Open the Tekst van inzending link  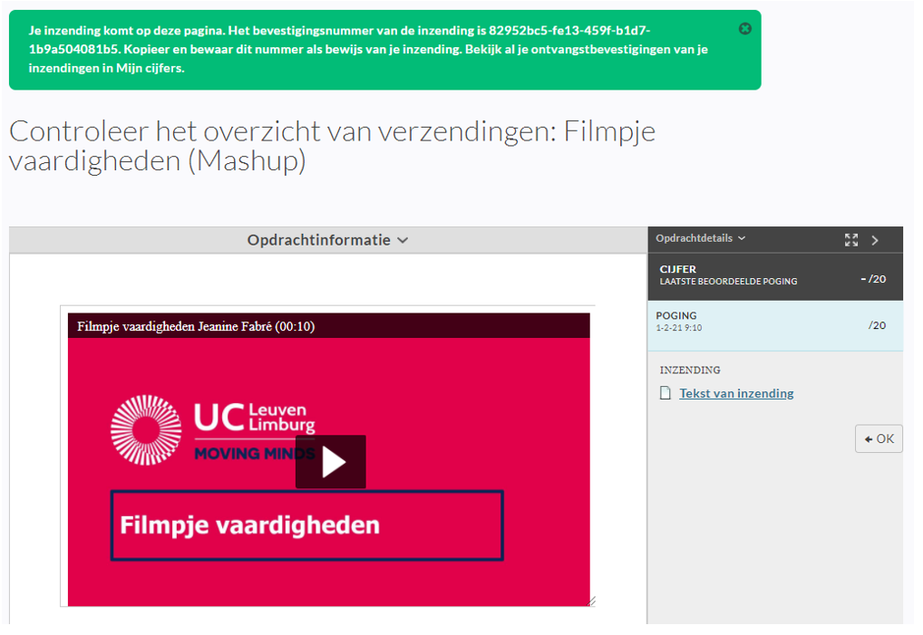pyautogui.click(x=736, y=393)
